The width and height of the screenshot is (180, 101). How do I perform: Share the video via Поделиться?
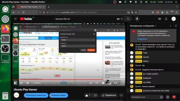pyautogui.click(x=109, y=95)
